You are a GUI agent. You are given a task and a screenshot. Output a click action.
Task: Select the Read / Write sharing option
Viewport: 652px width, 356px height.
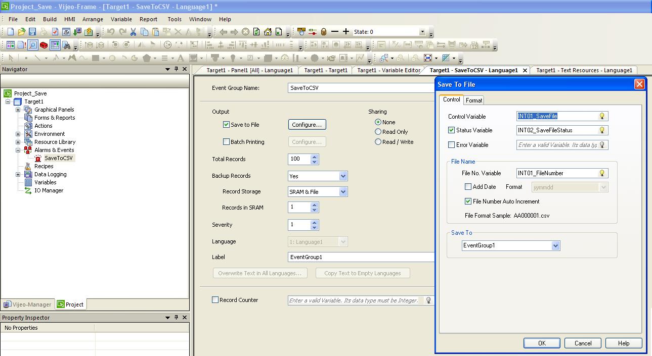coord(378,142)
